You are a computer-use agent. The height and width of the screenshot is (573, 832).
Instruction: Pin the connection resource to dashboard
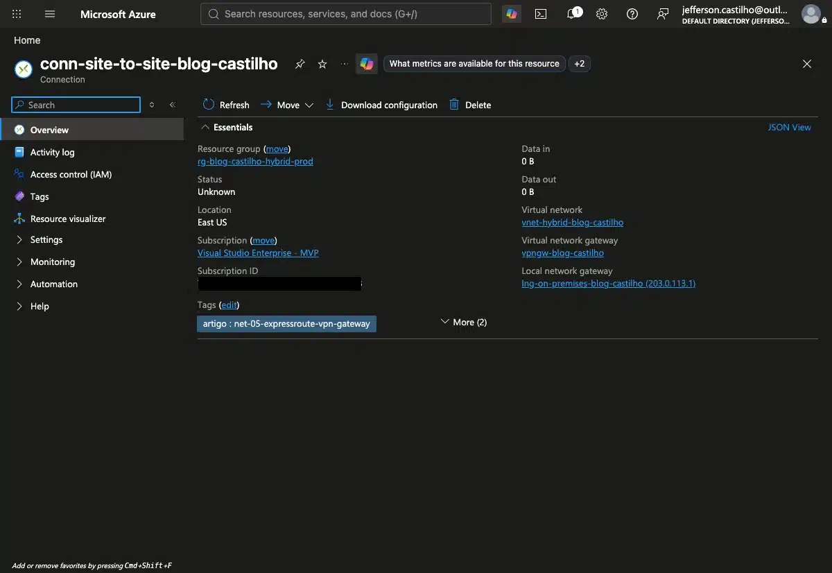click(300, 64)
